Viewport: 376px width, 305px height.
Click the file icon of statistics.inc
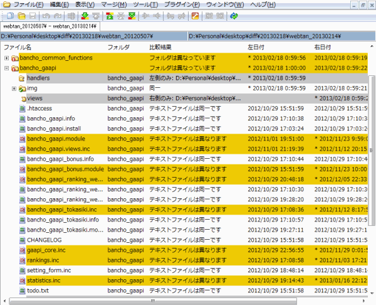click(22, 281)
